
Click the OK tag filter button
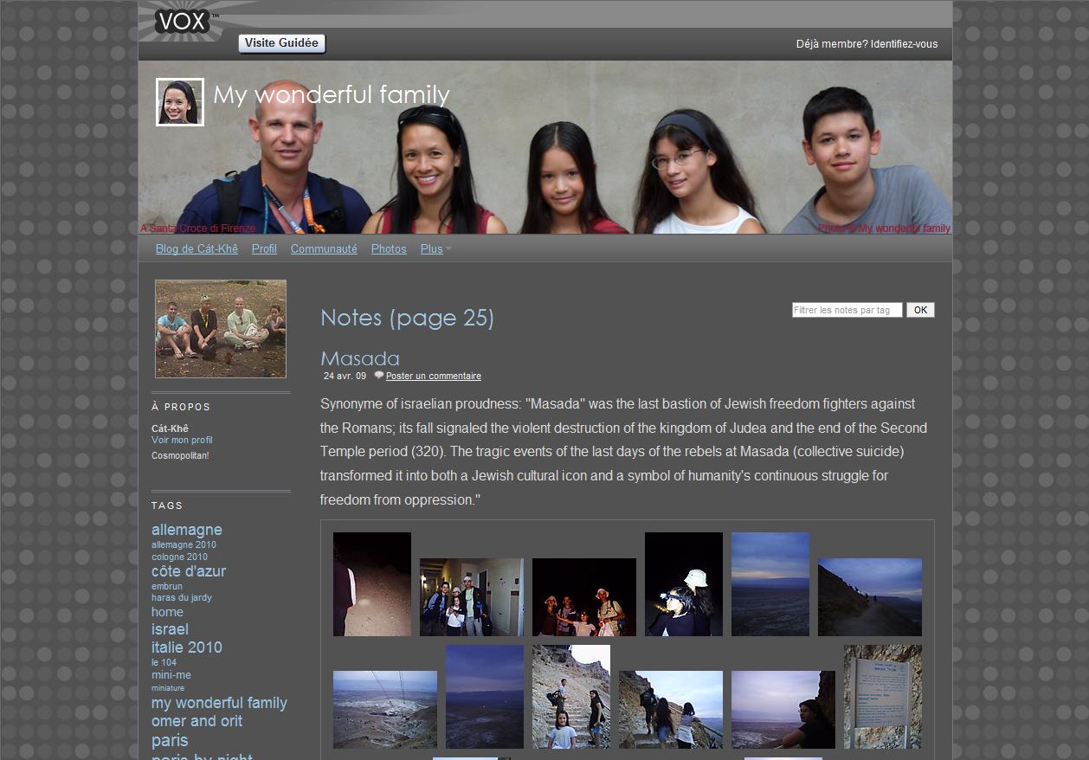920,310
